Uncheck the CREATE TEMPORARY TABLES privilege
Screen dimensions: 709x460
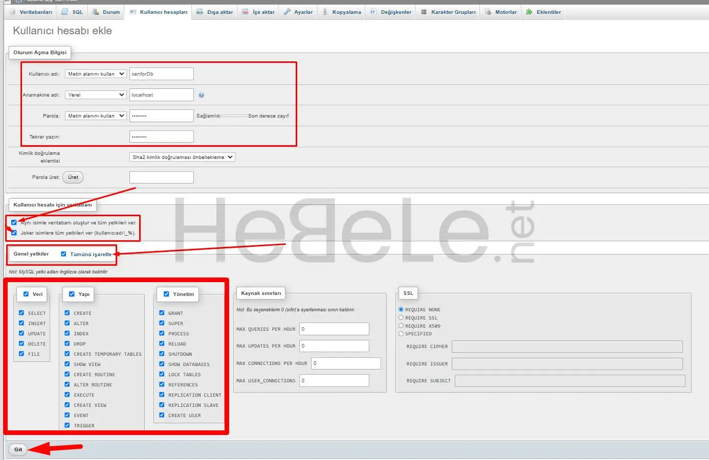click(x=67, y=354)
